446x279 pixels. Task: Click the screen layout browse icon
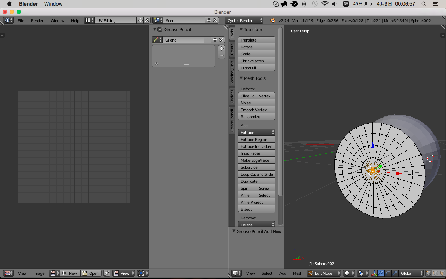(89, 20)
